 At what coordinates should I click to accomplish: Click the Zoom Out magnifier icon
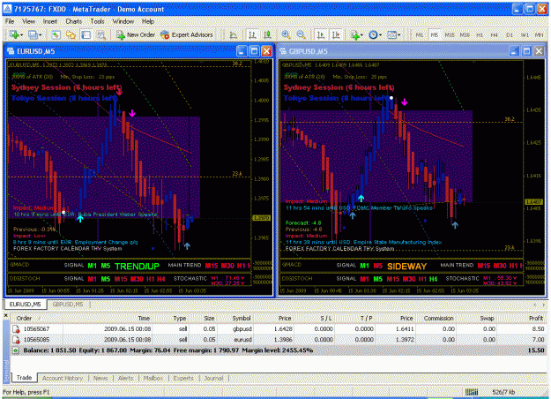pos(302,34)
